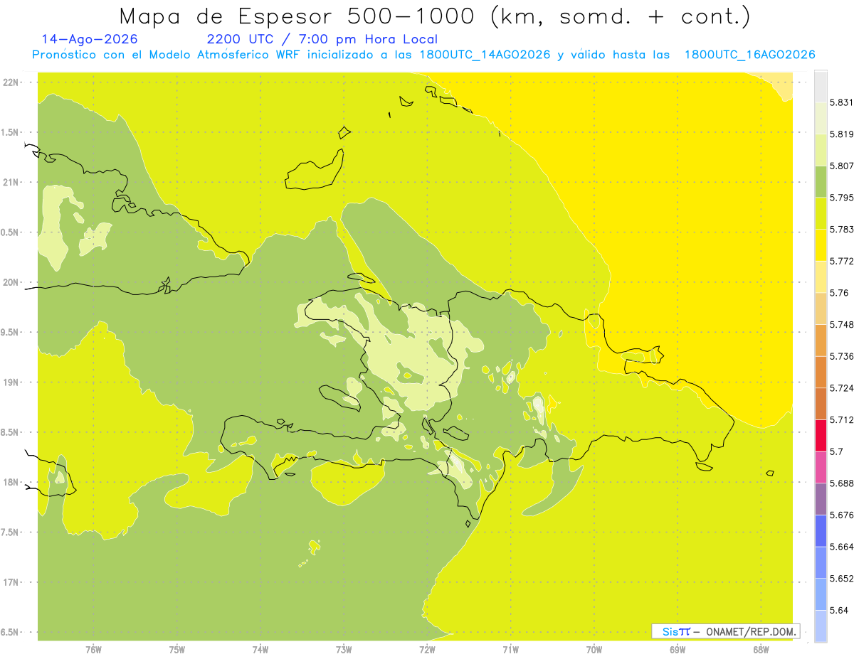Click the 5.7 colorbar value
854x659 pixels.
[836, 451]
